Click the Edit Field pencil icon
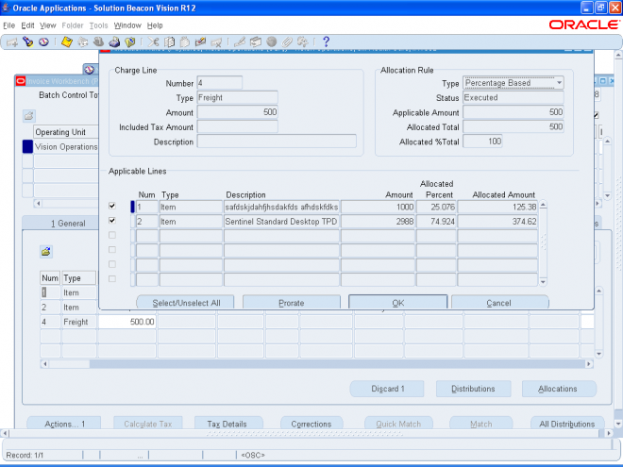The height and width of the screenshot is (467, 623). click(240, 42)
